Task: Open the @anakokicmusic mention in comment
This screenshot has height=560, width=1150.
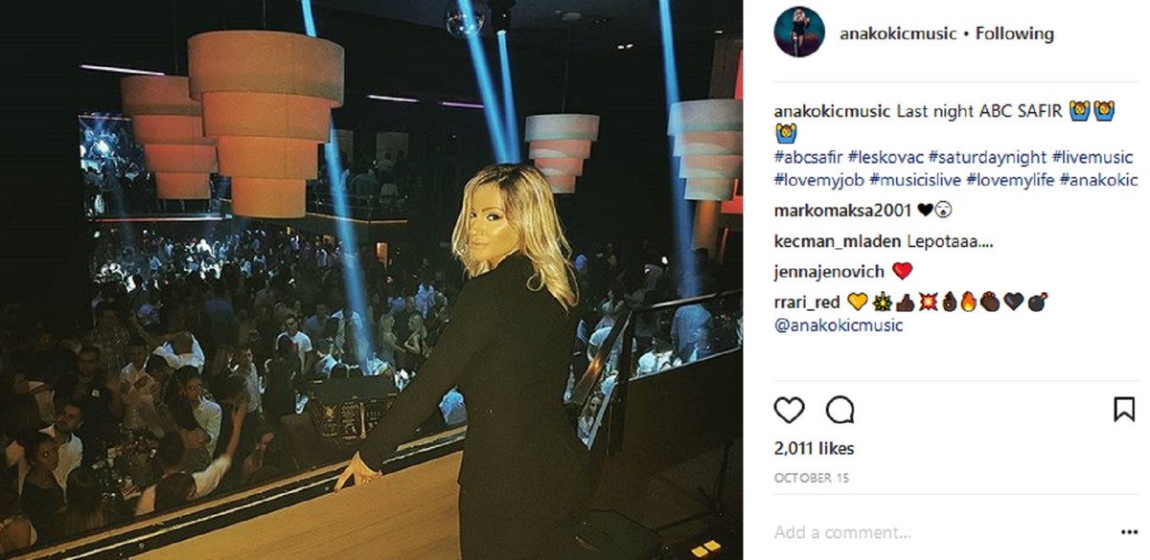Action: [838, 325]
